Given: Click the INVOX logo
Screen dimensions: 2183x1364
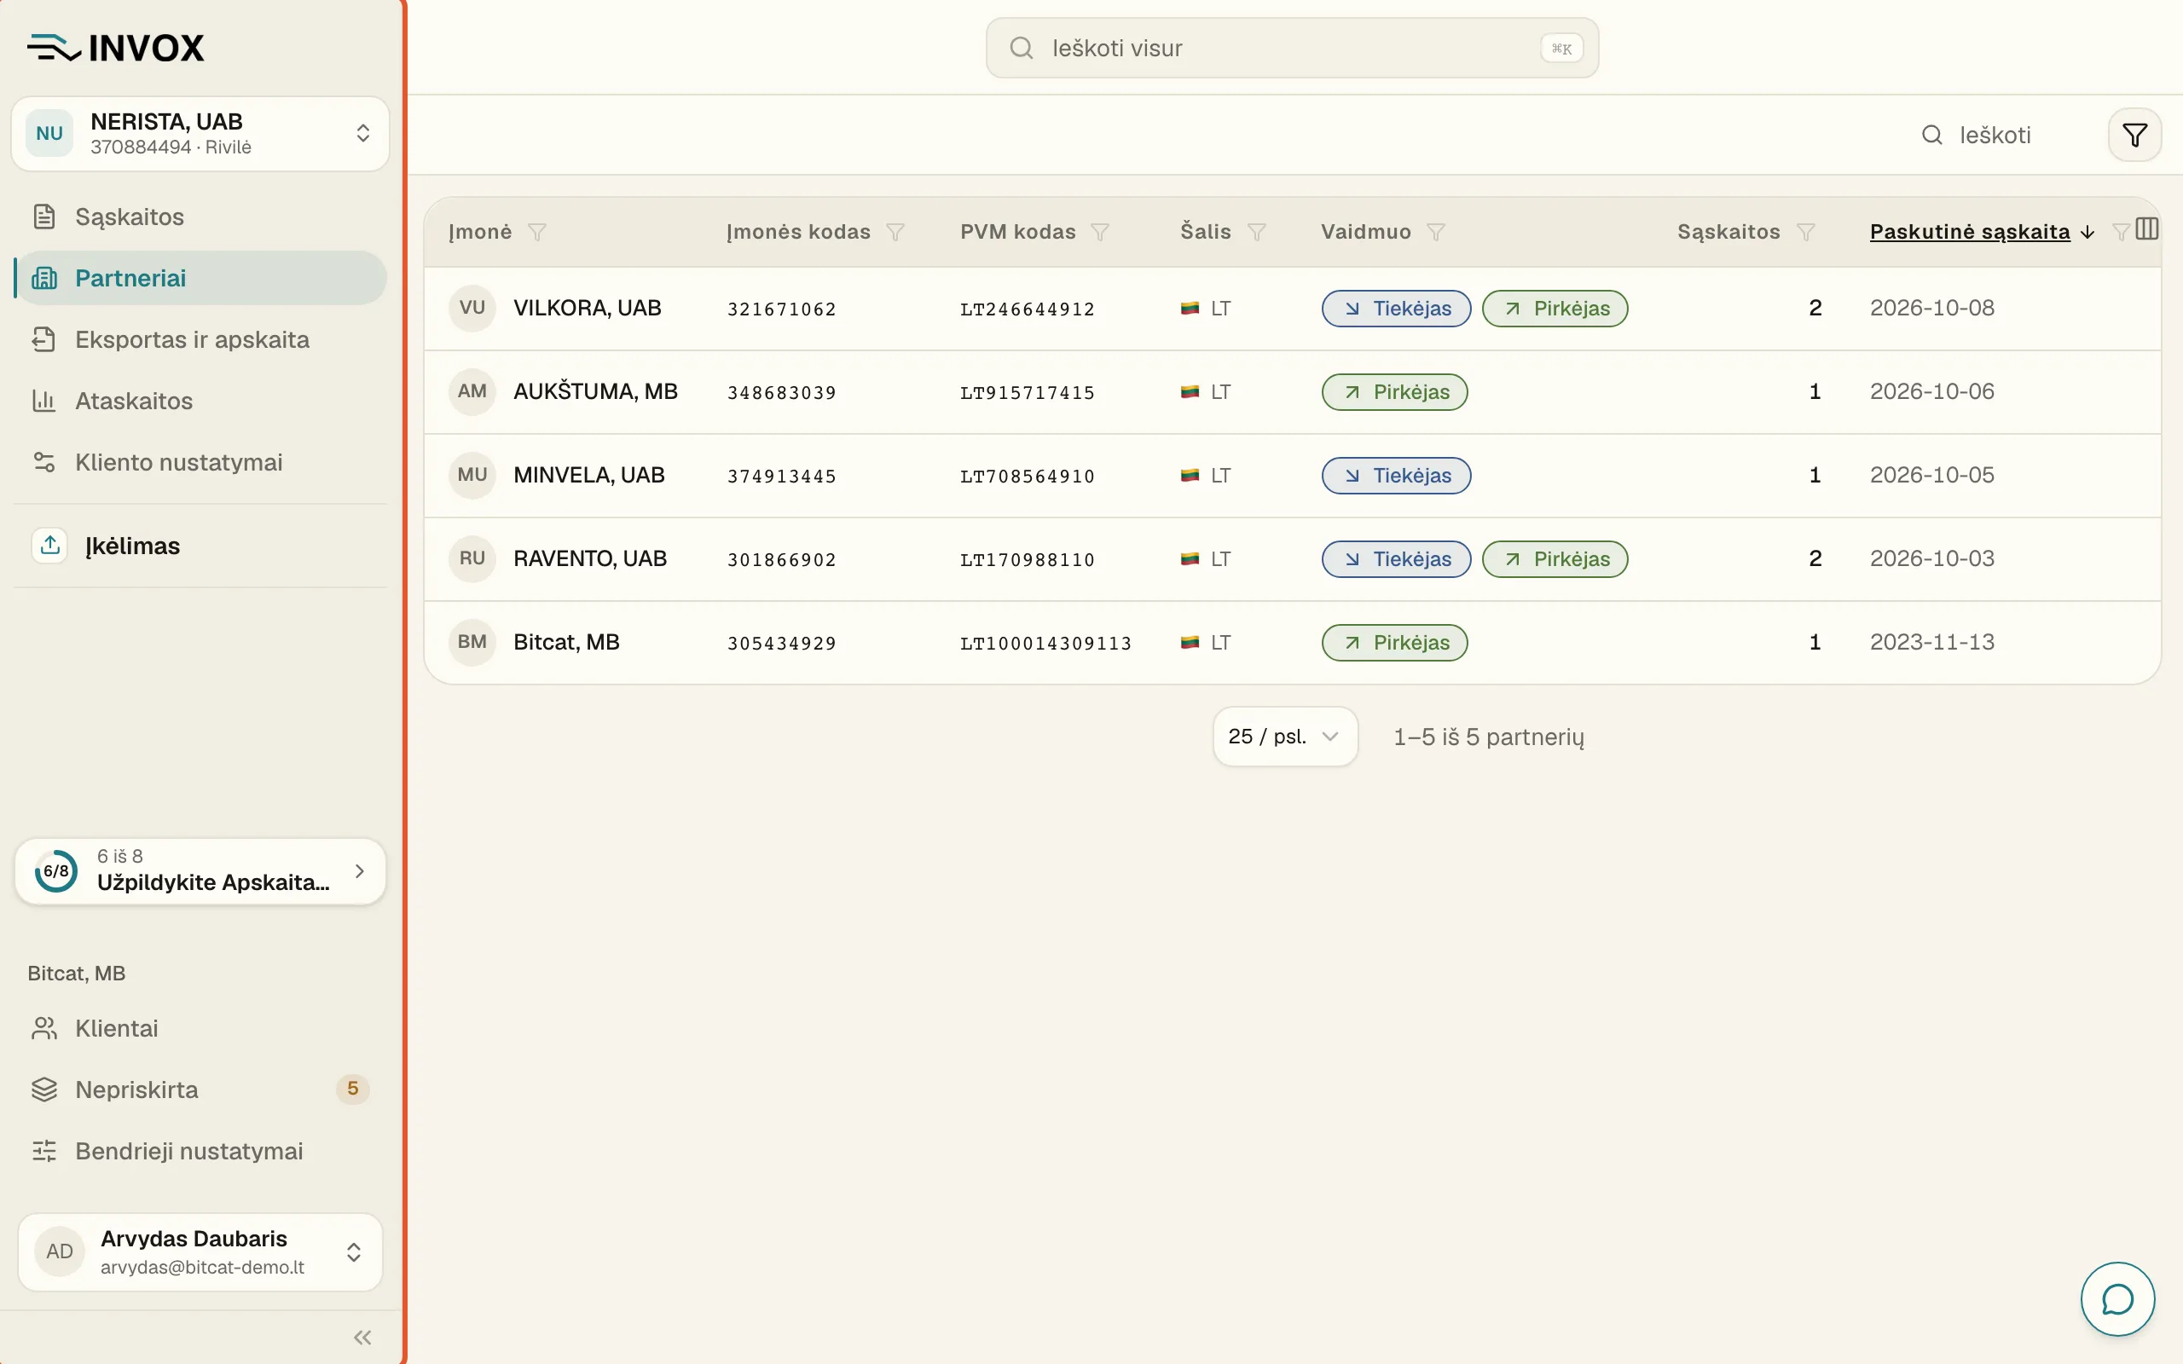Looking at the screenshot, I should [115, 47].
